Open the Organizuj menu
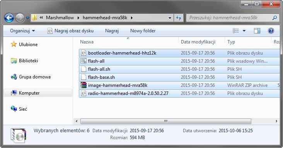This screenshot has width=283, height=148. click(x=22, y=31)
